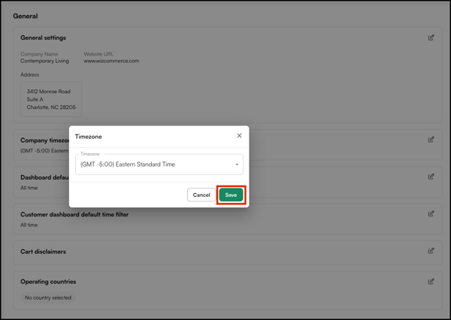
Task: Click the www.wizcommerce.com website URL
Action: [111, 61]
